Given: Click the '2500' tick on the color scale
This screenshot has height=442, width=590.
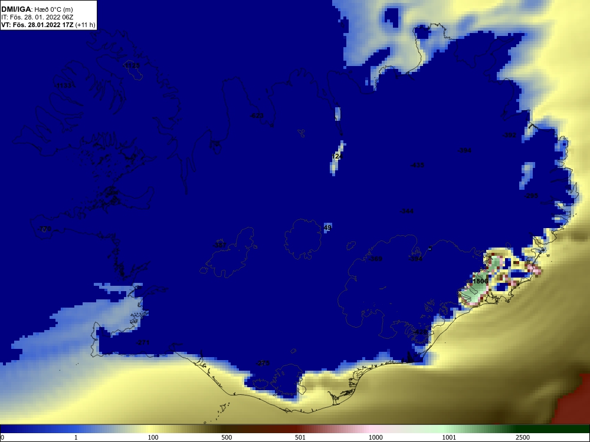Looking at the screenshot, I should click(x=523, y=437).
